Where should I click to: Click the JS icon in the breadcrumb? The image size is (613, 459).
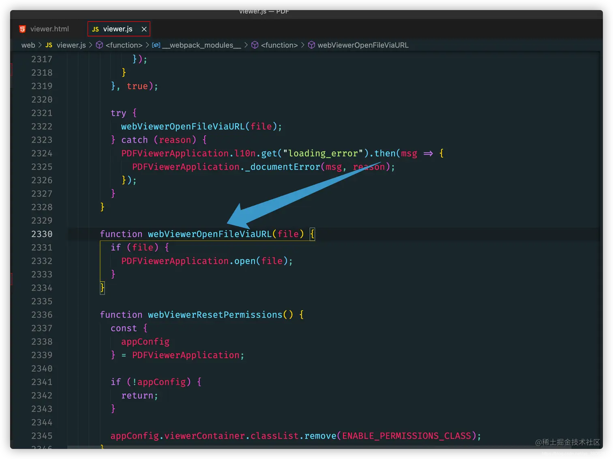click(49, 45)
